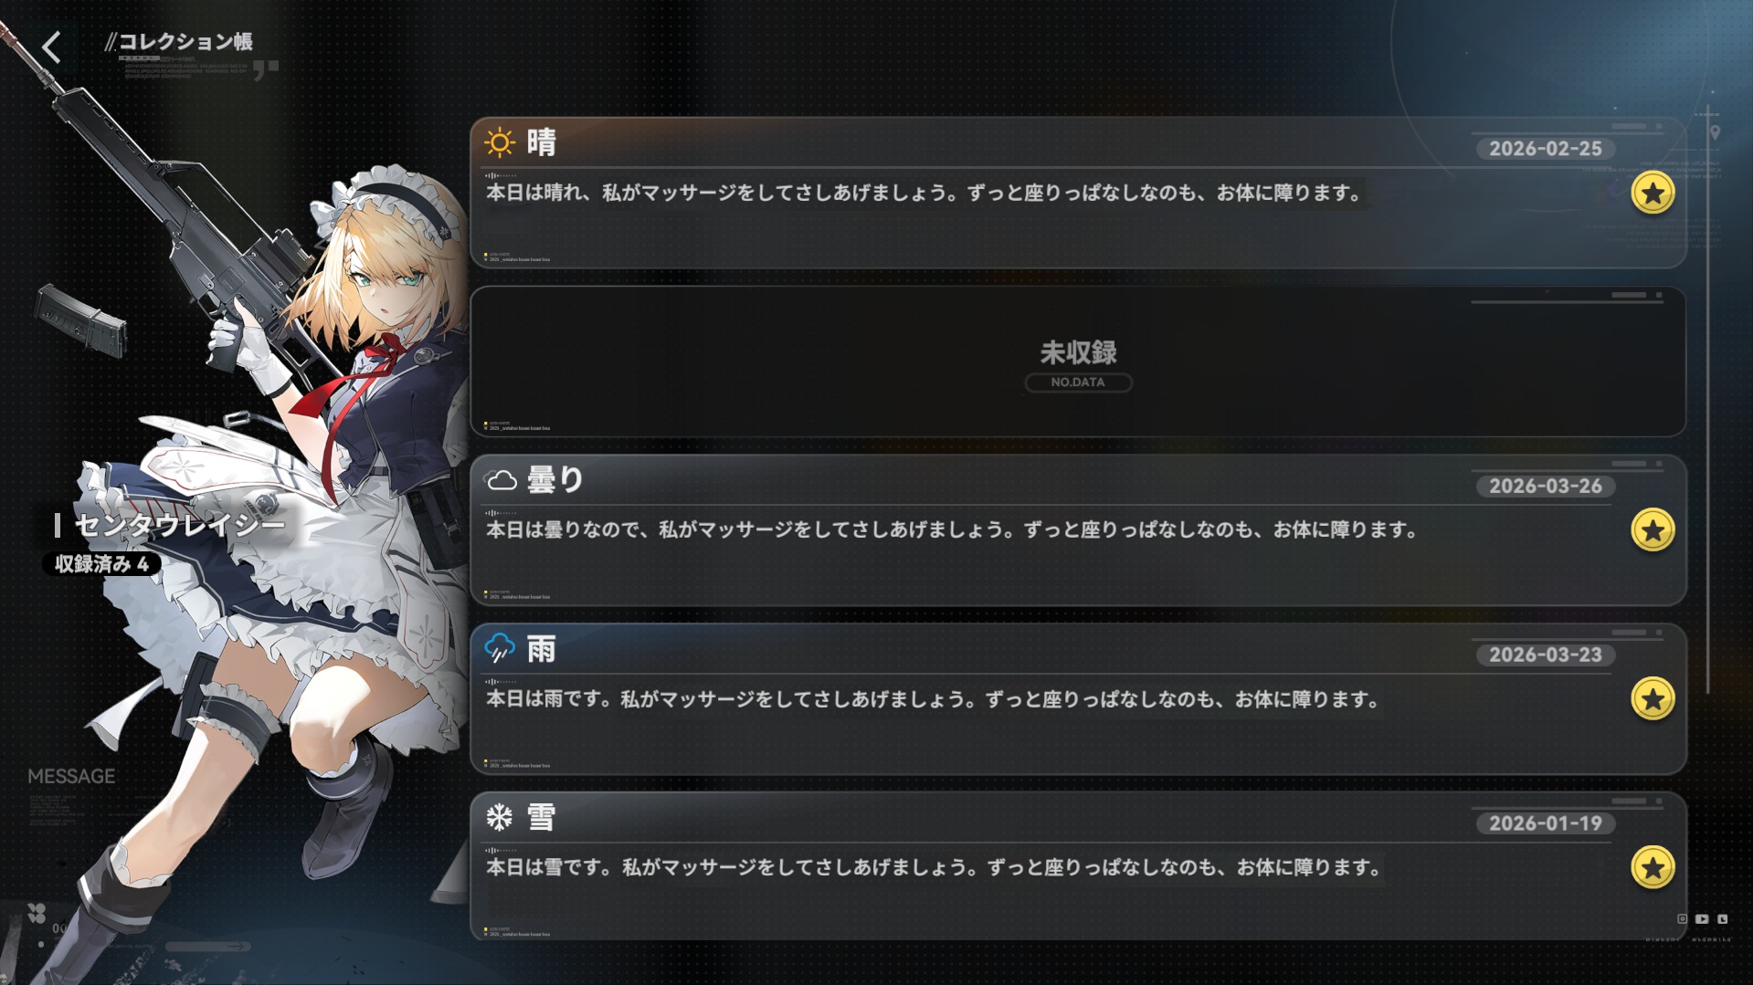
Task: Click the cloud weather icon
Action: (x=501, y=480)
